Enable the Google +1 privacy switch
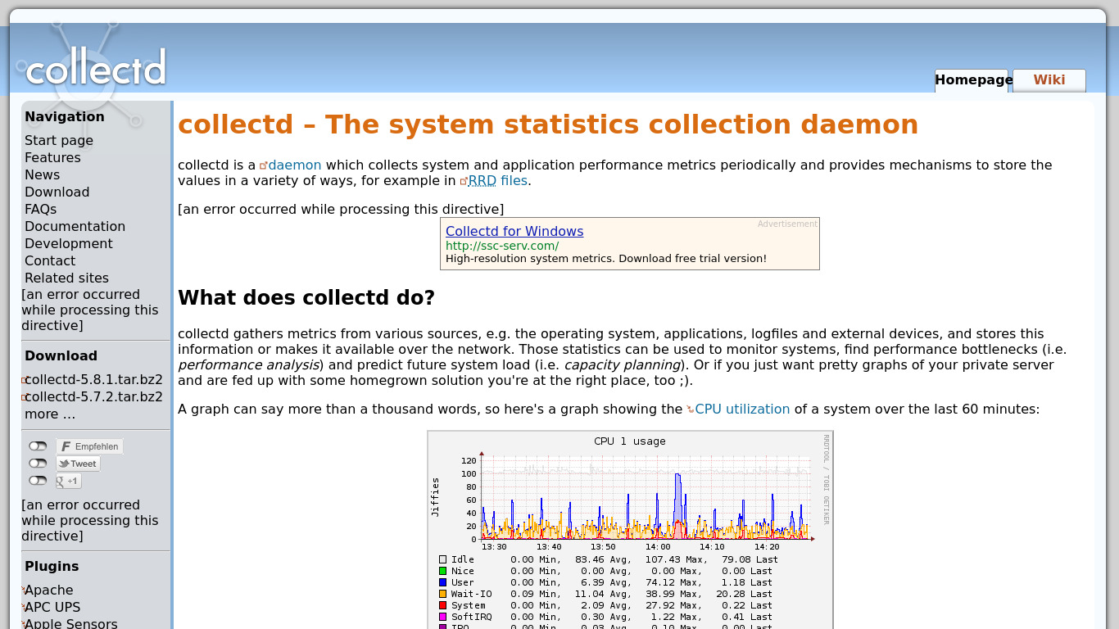This screenshot has height=629, width=1119. pos(38,481)
